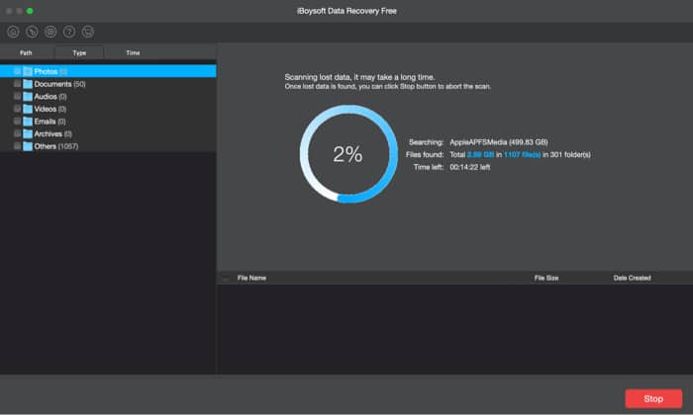Tick the Others (1057) checkbox
693x415 pixels.
pos(17,146)
